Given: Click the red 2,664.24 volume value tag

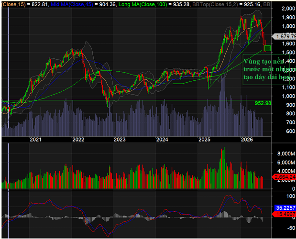Looking at the screenshot, I should [284, 177].
